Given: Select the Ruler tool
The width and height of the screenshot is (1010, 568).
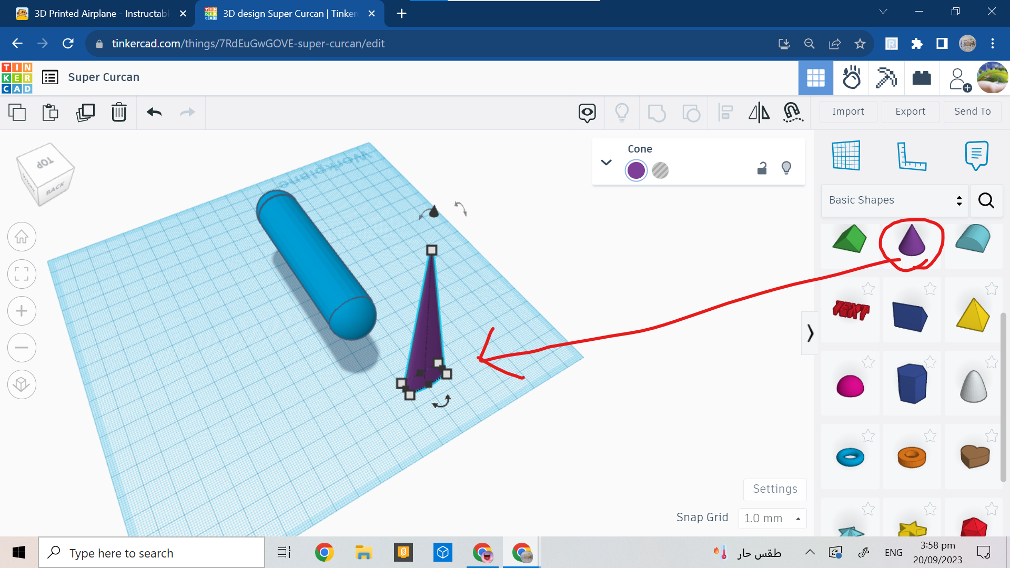Looking at the screenshot, I should pyautogui.click(x=911, y=156).
